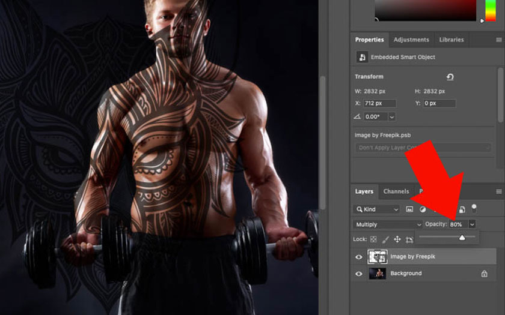
Task: Click the 'Embedded Smart Object' label
Action: click(x=403, y=57)
